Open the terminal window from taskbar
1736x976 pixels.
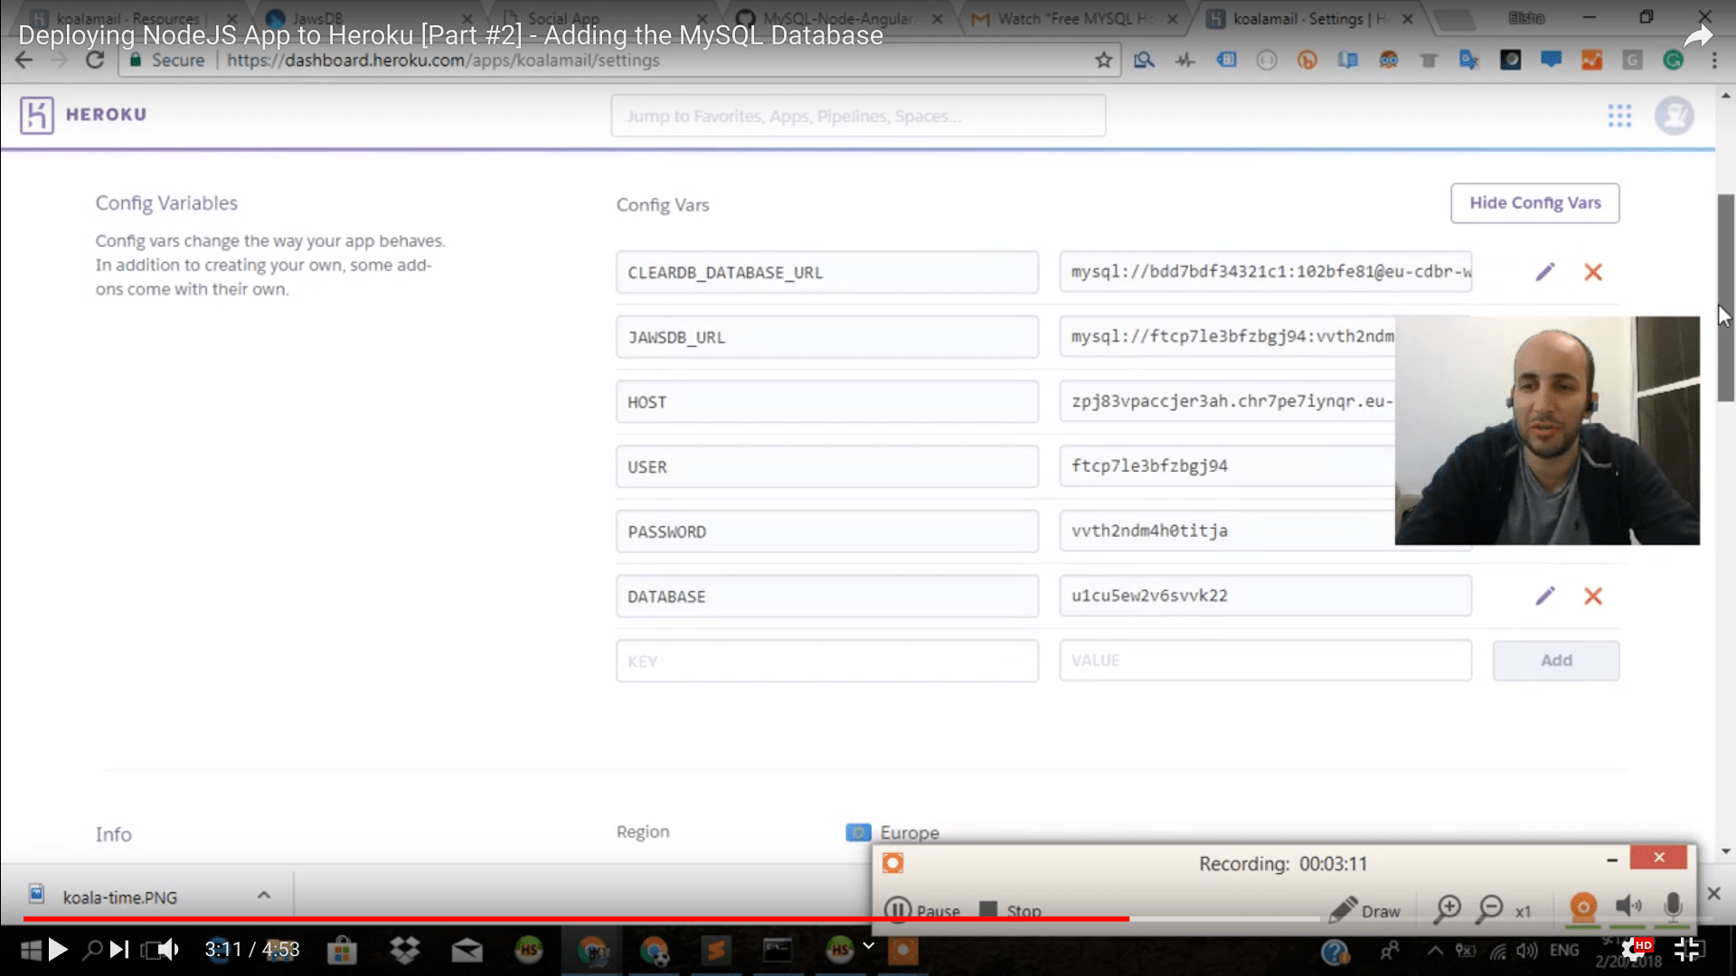tap(777, 950)
